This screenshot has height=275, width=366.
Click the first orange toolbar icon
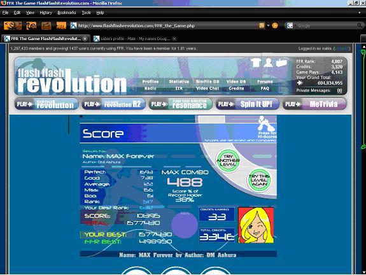pos(13,25)
